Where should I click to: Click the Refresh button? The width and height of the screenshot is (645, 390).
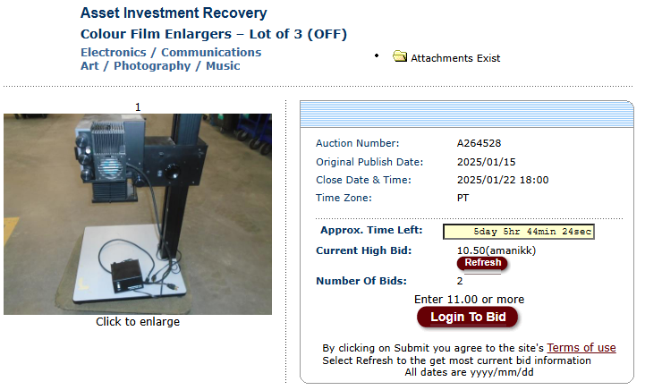482,263
